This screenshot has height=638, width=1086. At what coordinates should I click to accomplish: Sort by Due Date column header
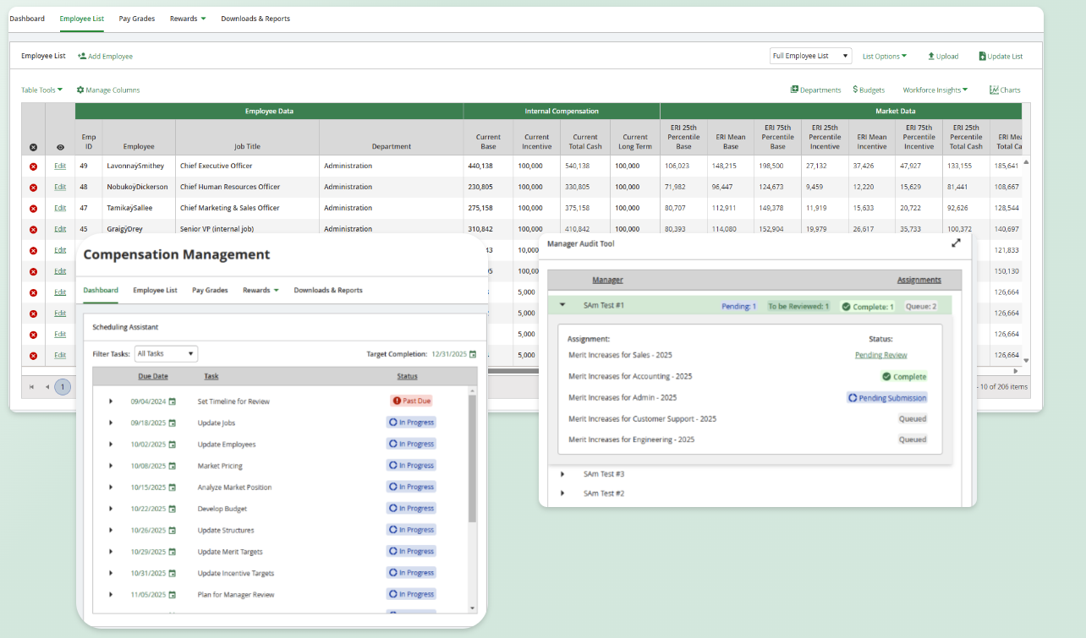pos(153,376)
